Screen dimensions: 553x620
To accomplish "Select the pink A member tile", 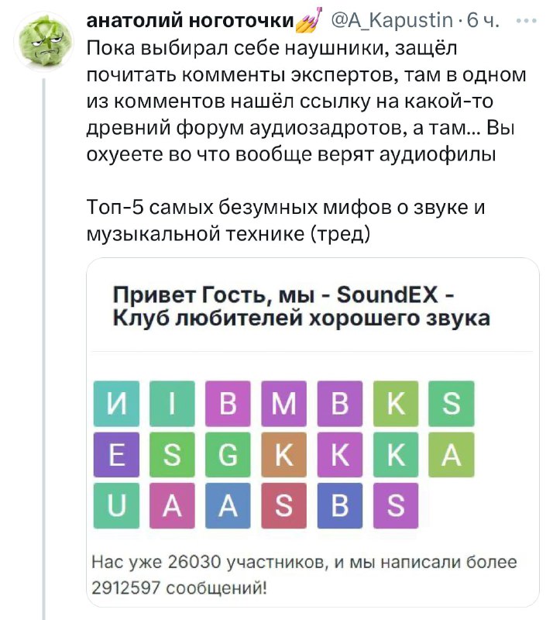I will [x=171, y=505].
